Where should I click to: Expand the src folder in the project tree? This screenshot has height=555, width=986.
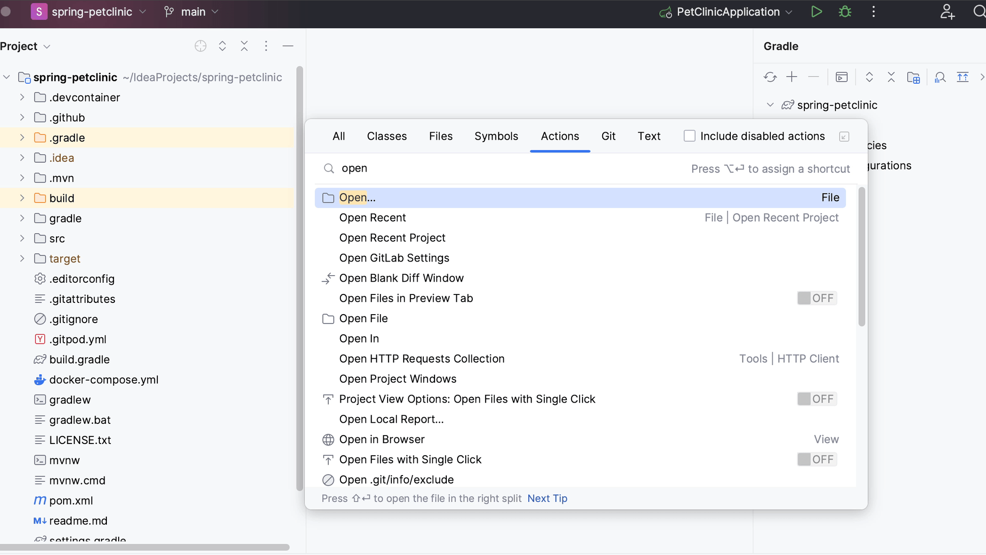tap(22, 238)
